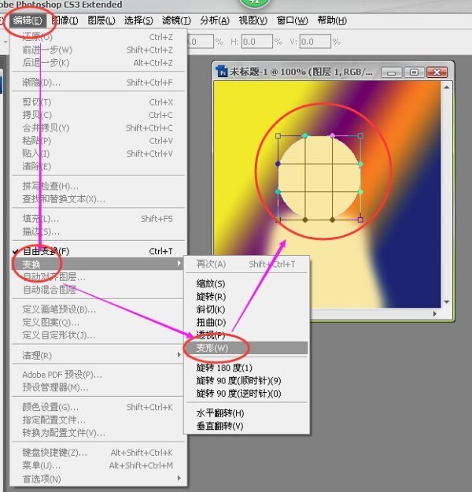Click the V value field in options bar

click(315, 42)
